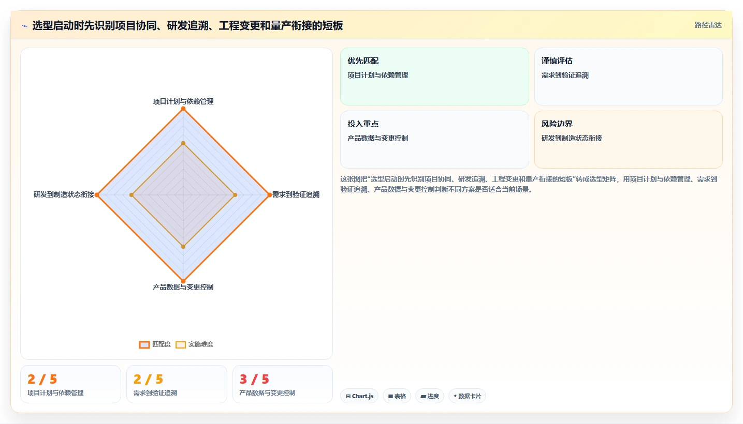Open the 投入重点 card
The width and height of the screenshot is (743, 424).
coord(434,140)
